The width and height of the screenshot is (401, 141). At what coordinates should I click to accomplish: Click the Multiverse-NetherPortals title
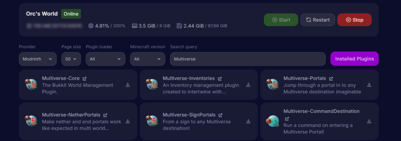point(71,115)
